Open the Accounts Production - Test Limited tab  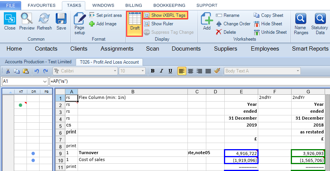(x=38, y=62)
